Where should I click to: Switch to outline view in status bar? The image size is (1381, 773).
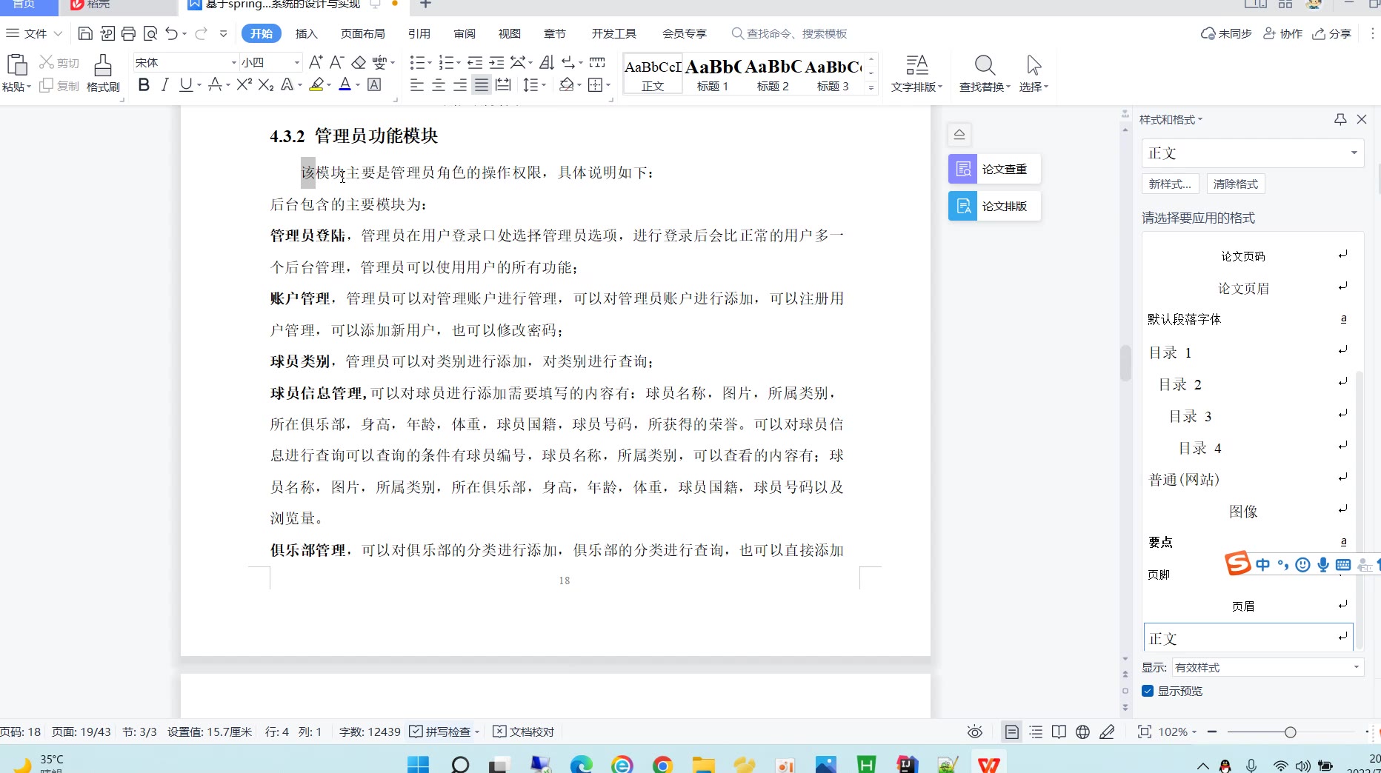click(x=1036, y=732)
